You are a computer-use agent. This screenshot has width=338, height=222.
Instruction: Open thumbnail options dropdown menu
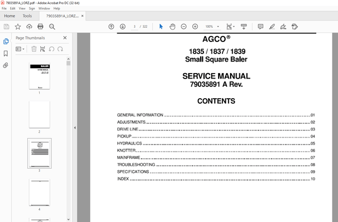[20, 49]
